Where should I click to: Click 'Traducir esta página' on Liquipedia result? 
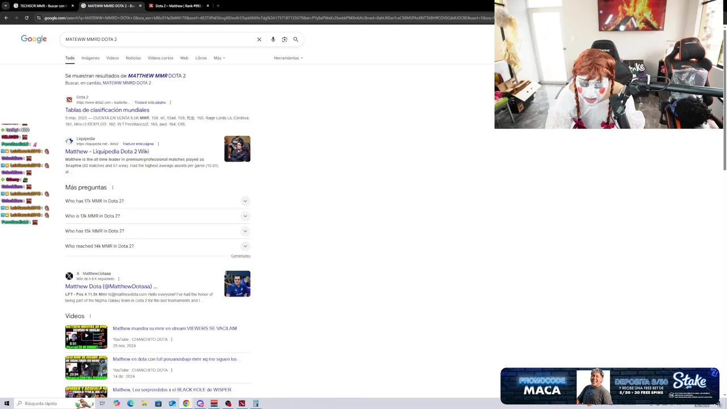point(138,144)
